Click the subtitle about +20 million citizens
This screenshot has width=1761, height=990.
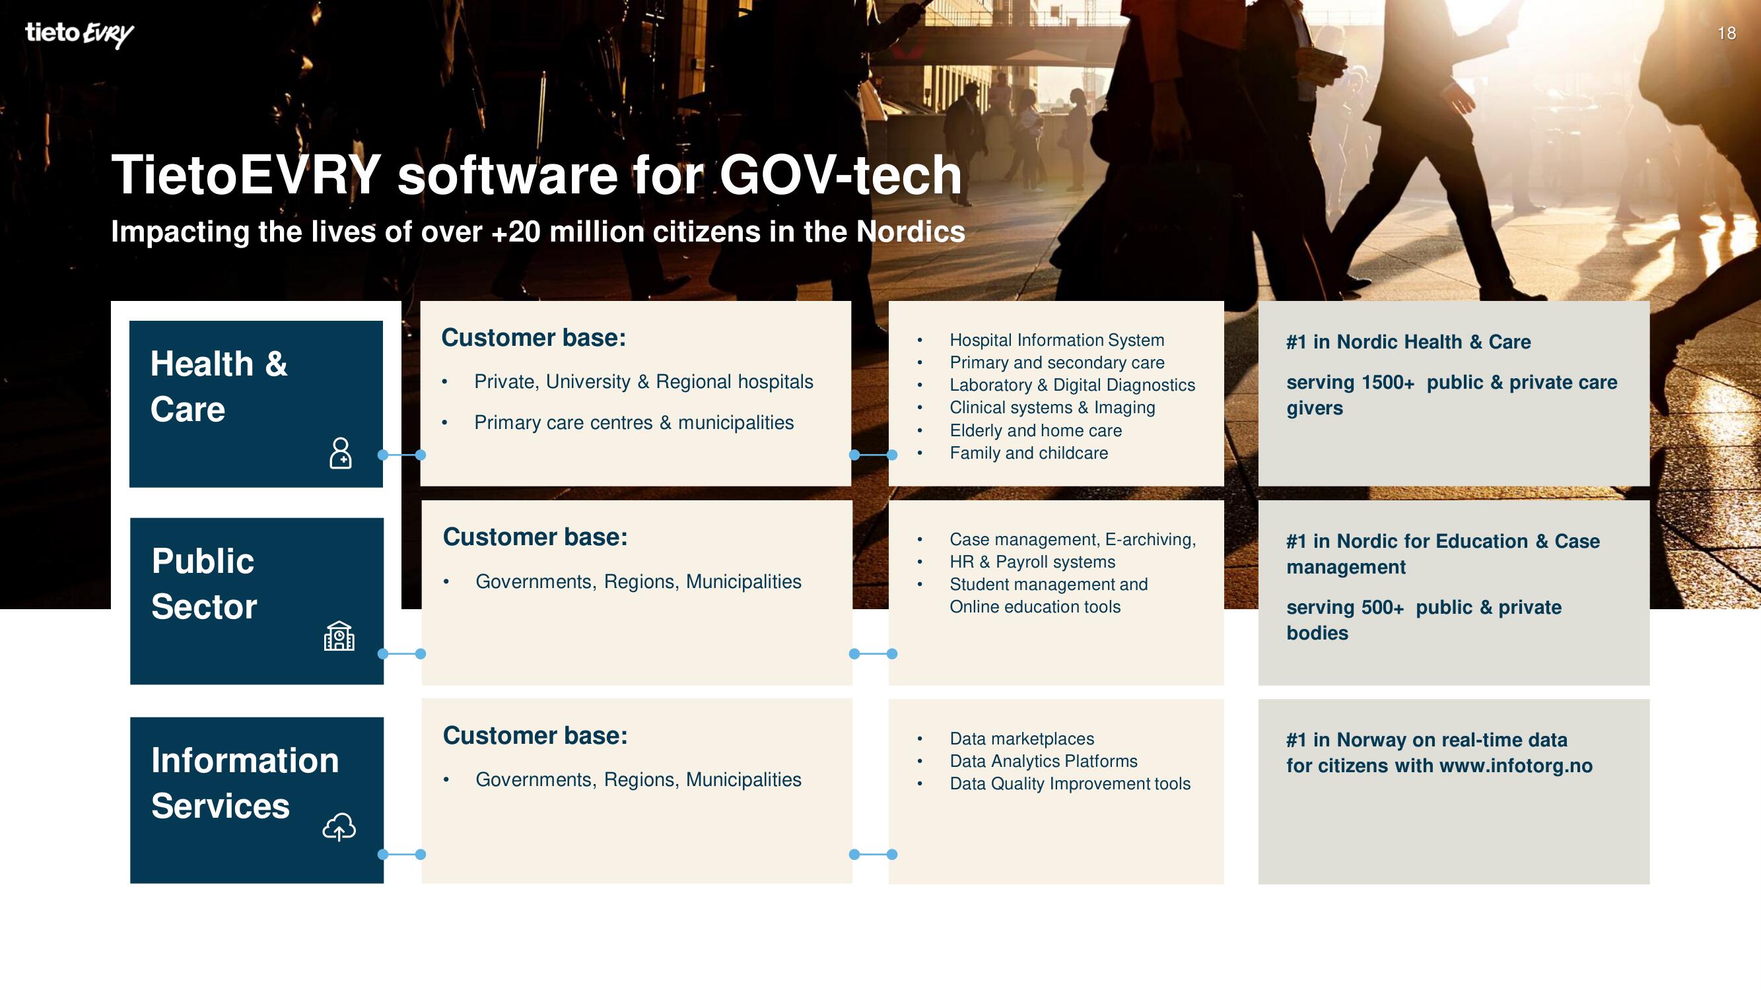pos(538,232)
